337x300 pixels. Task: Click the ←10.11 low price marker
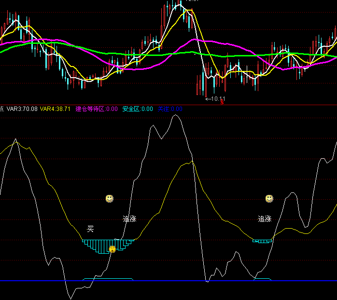click(x=215, y=99)
